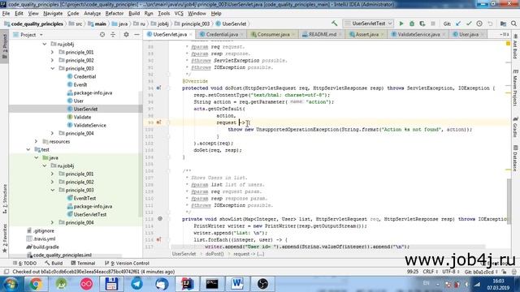Click the editor vertical scrollbar thumb
Image resolution: width=520 pixels, height=292 pixels.
[509, 200]
